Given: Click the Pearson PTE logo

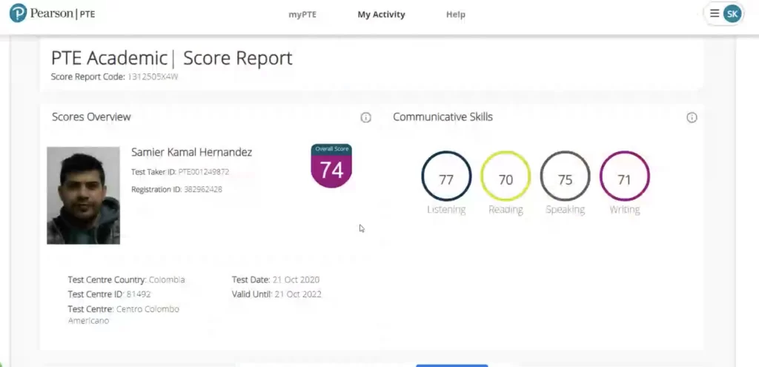Looking at the screenshot, I should tap(53, 13).
